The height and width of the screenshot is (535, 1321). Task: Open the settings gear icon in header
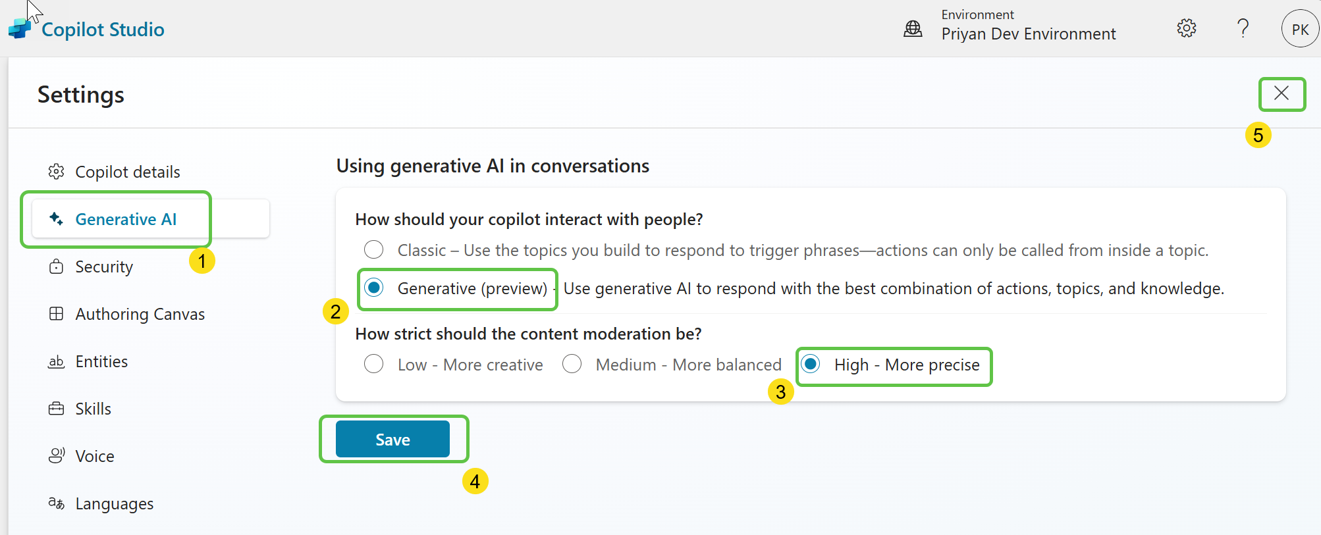coord(1186,28)
